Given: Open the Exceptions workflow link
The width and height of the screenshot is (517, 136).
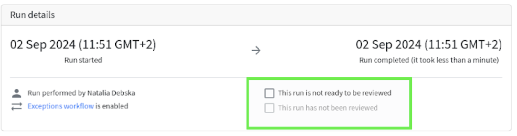Looking at the screenshot, I should 60,106.
